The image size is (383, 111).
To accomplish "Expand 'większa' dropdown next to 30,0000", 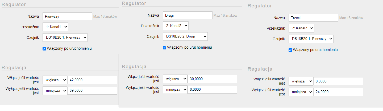I will click(x=175, y=79).
